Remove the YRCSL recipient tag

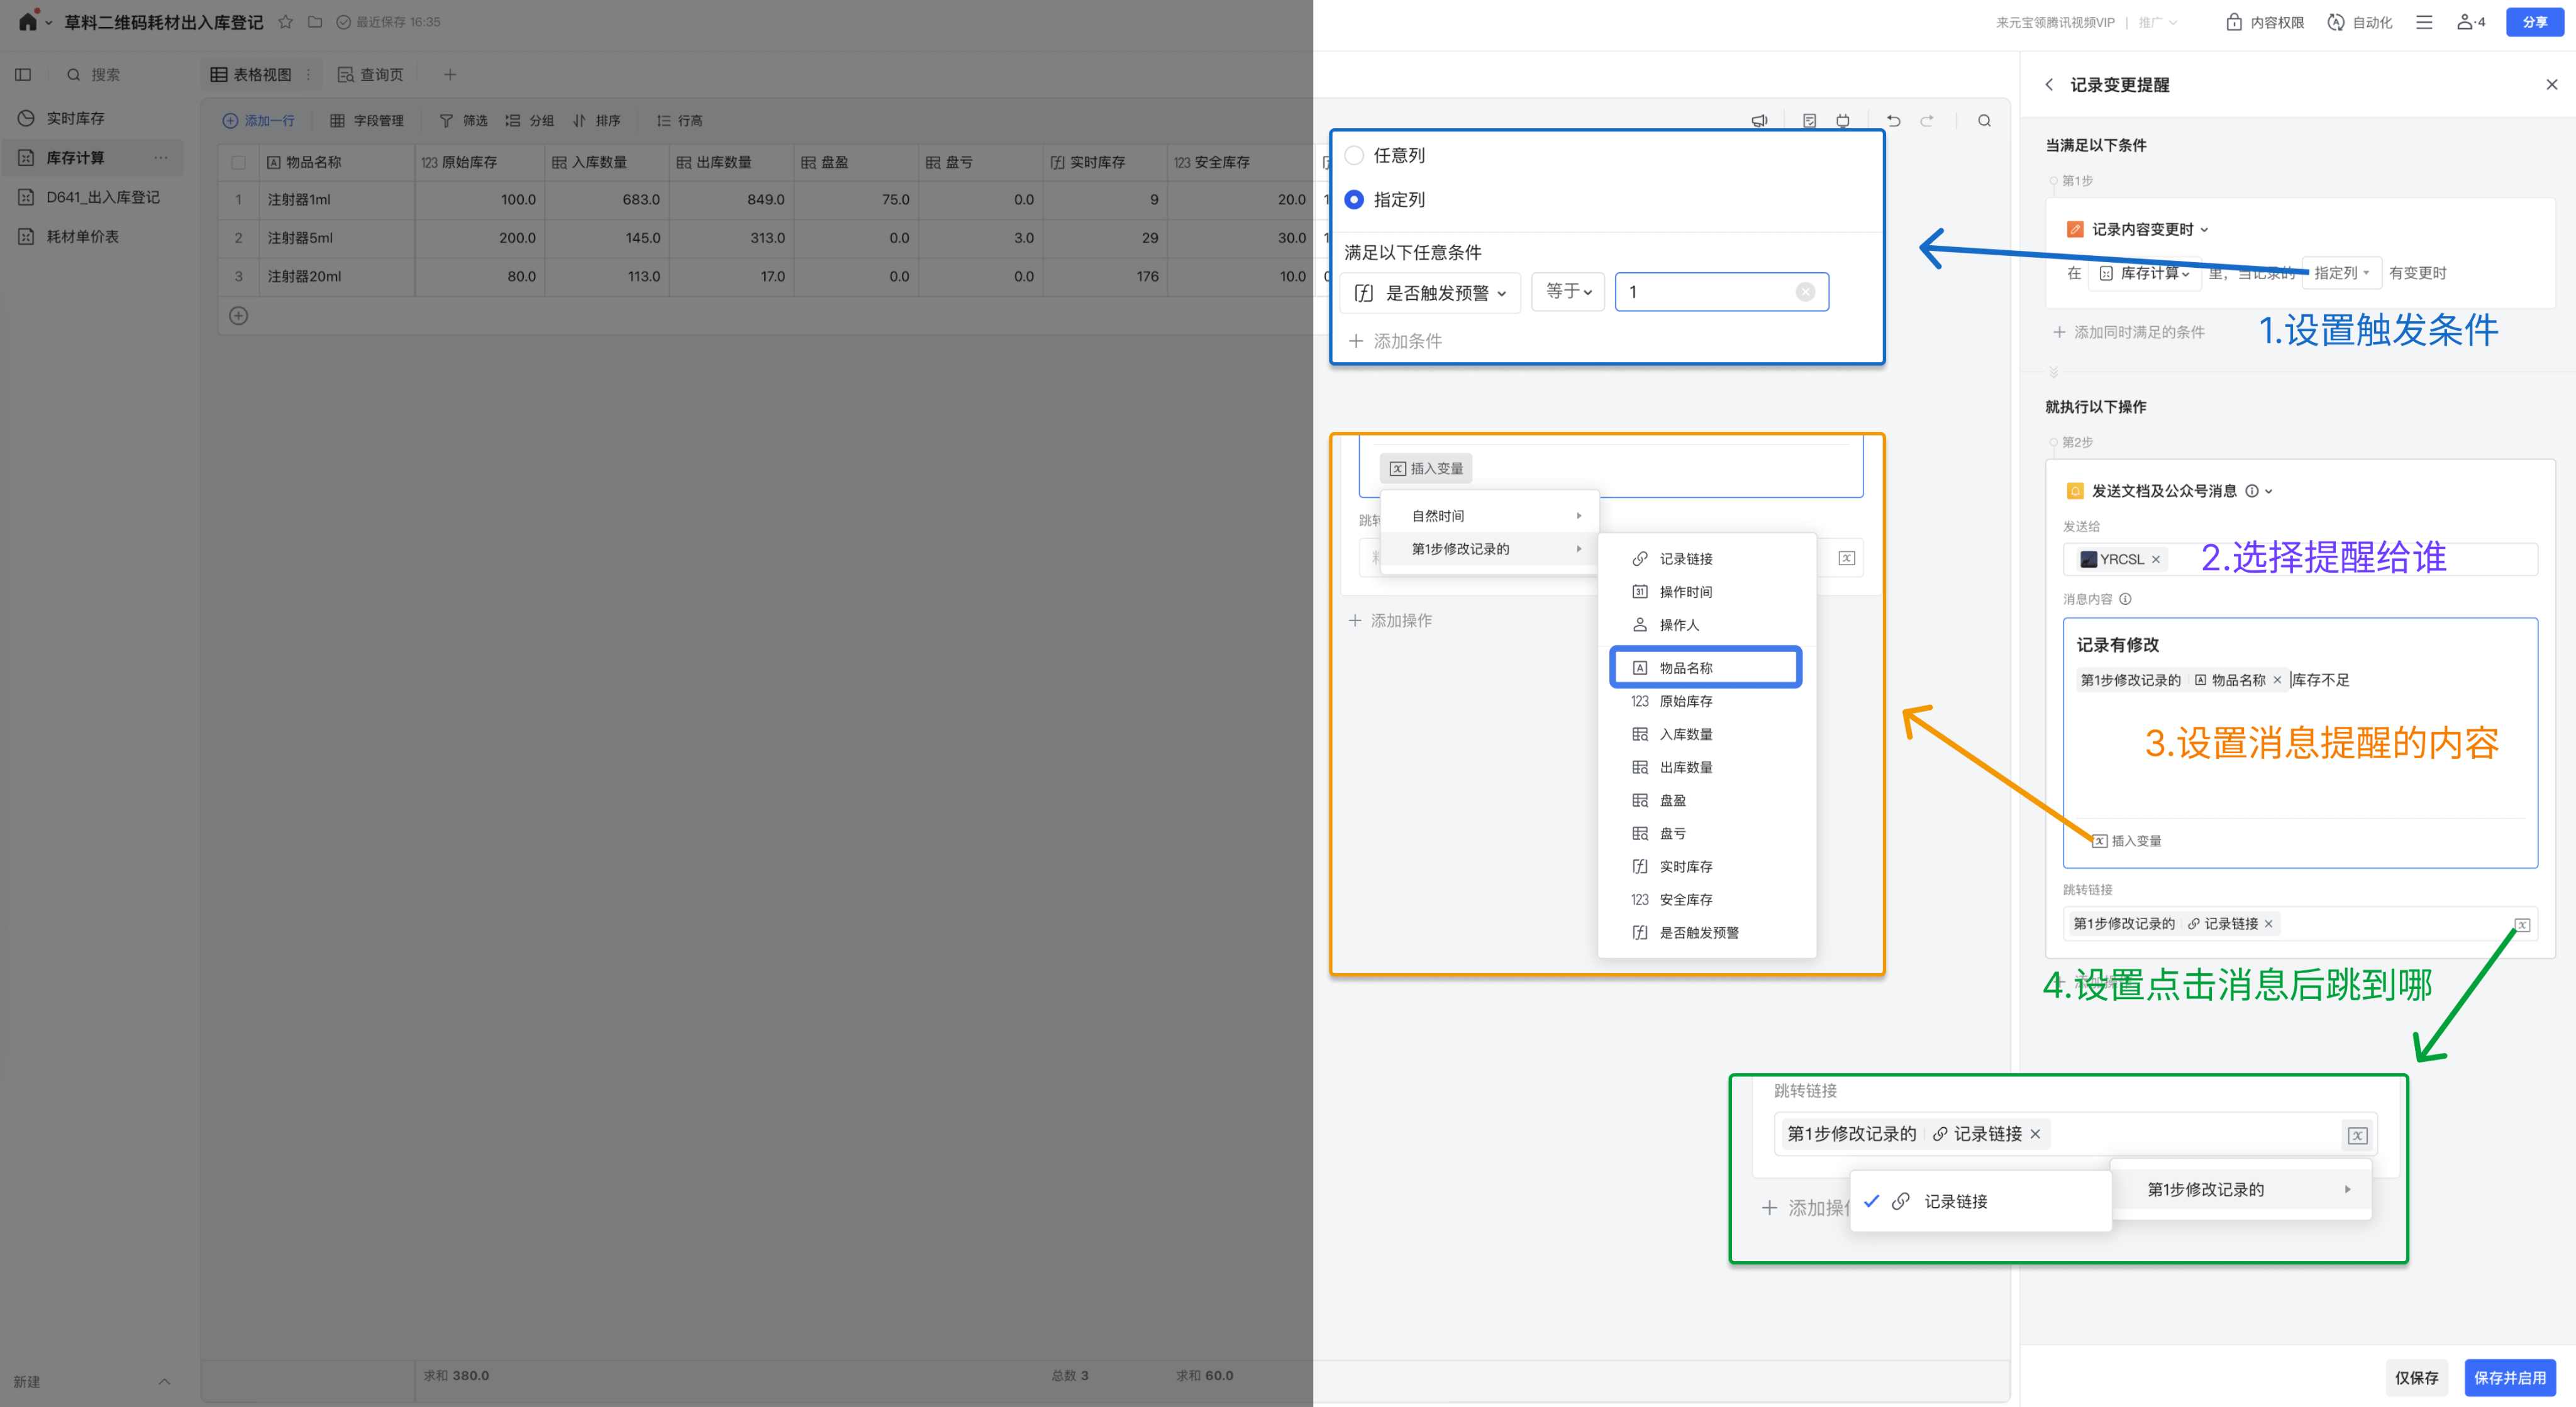(x=2156, y=559)
